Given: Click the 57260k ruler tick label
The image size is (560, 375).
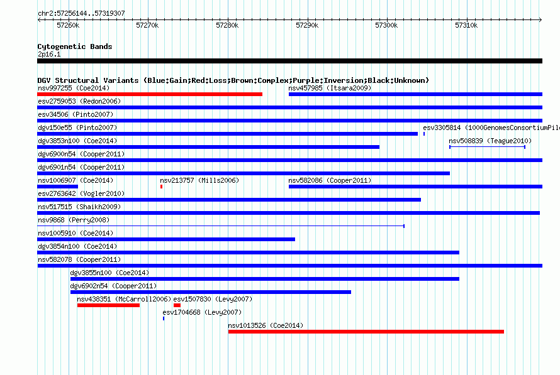Looking at the screenshot, I should [x=68, y=25].
